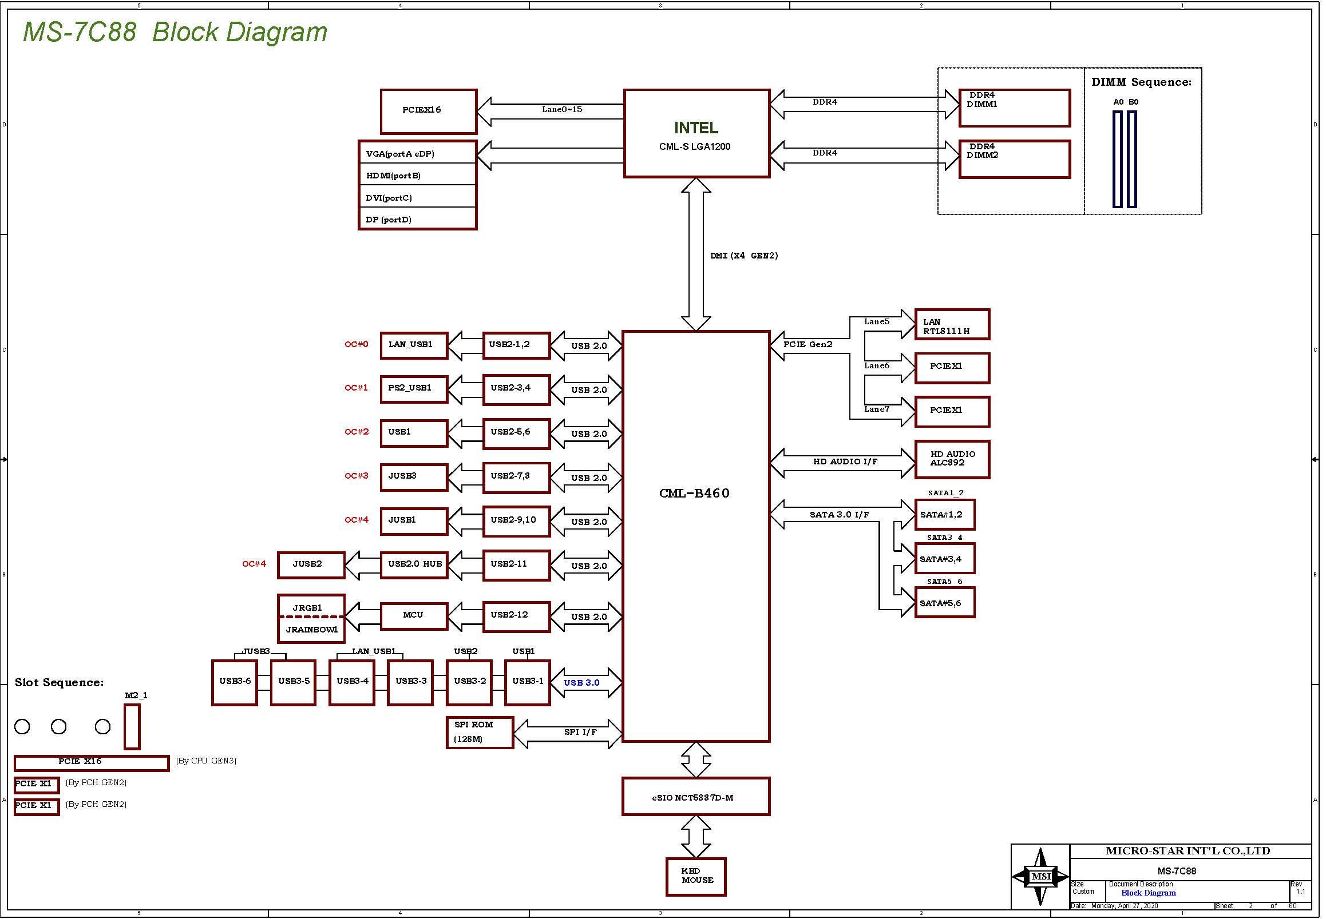Select the USB2.0 HUB block
The width and height of the screenshot is (1326, 919).
pos(414,564)
